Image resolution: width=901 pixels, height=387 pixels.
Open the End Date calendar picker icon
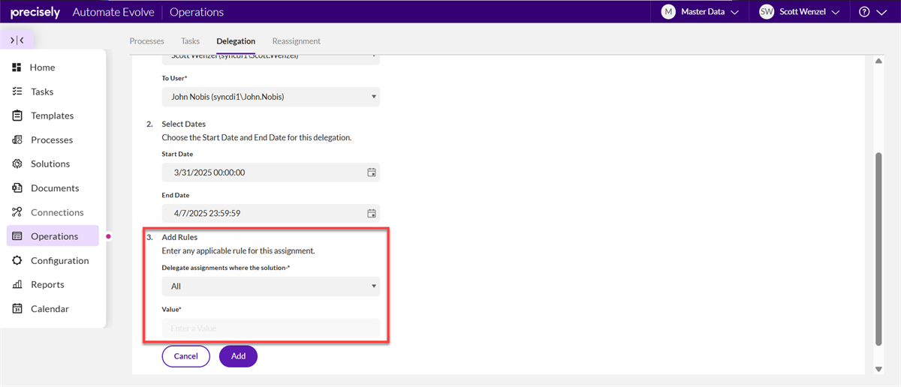coord(371,213)
